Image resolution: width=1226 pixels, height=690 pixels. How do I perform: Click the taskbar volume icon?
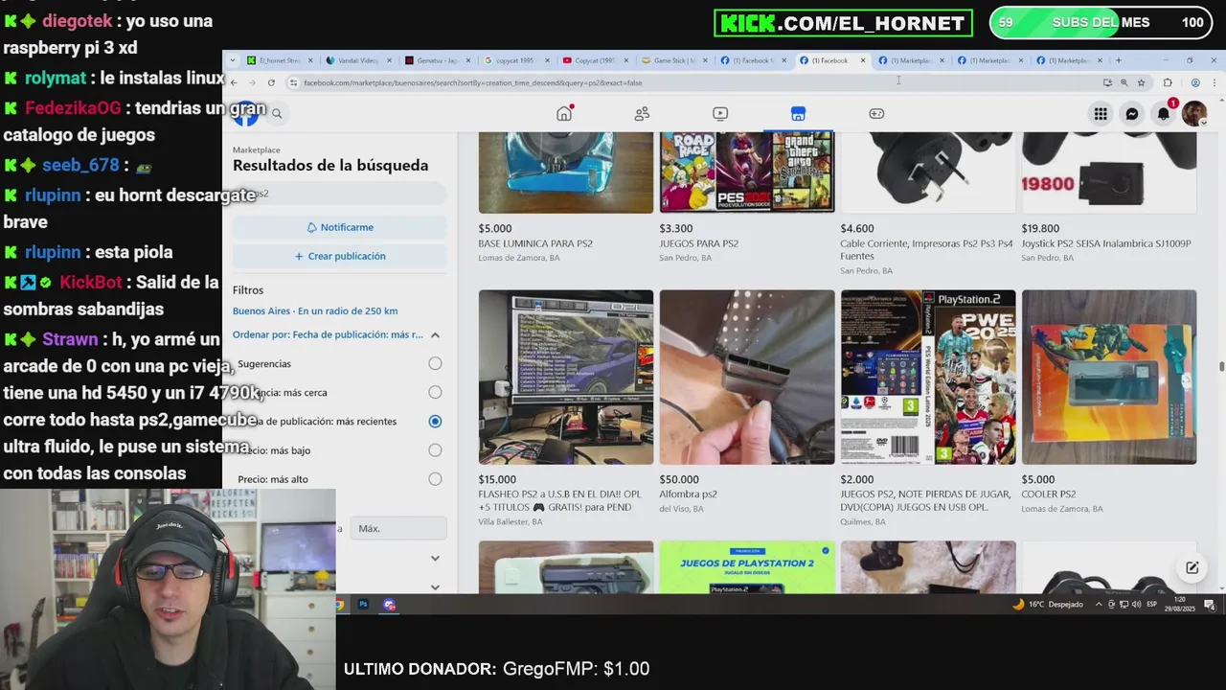pyautogui.click(x=1137, y=605)
